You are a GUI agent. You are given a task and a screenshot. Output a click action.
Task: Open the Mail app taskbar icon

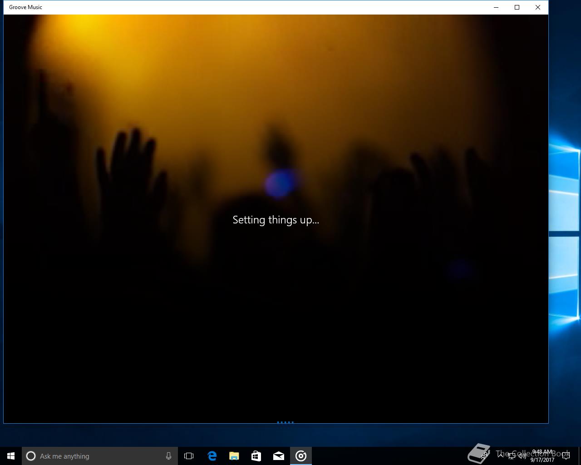(x=278, y=456)
